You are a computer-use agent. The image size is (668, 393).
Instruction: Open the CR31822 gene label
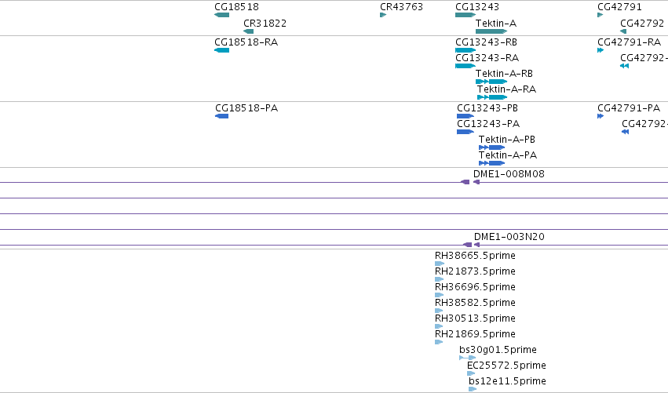tap(265, 24)
